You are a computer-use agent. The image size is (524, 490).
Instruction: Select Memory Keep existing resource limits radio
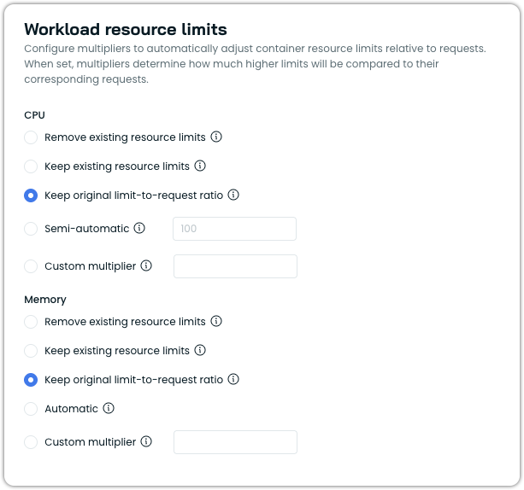[31, 351]
